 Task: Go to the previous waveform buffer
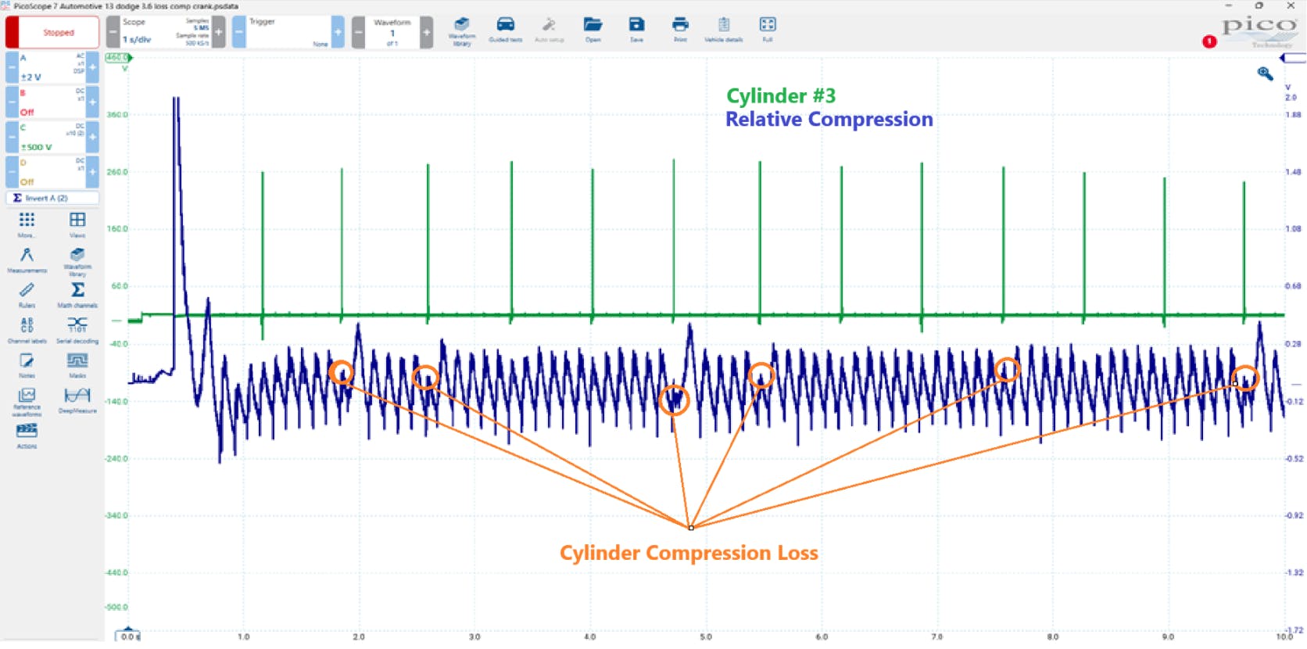click(359, 32)
